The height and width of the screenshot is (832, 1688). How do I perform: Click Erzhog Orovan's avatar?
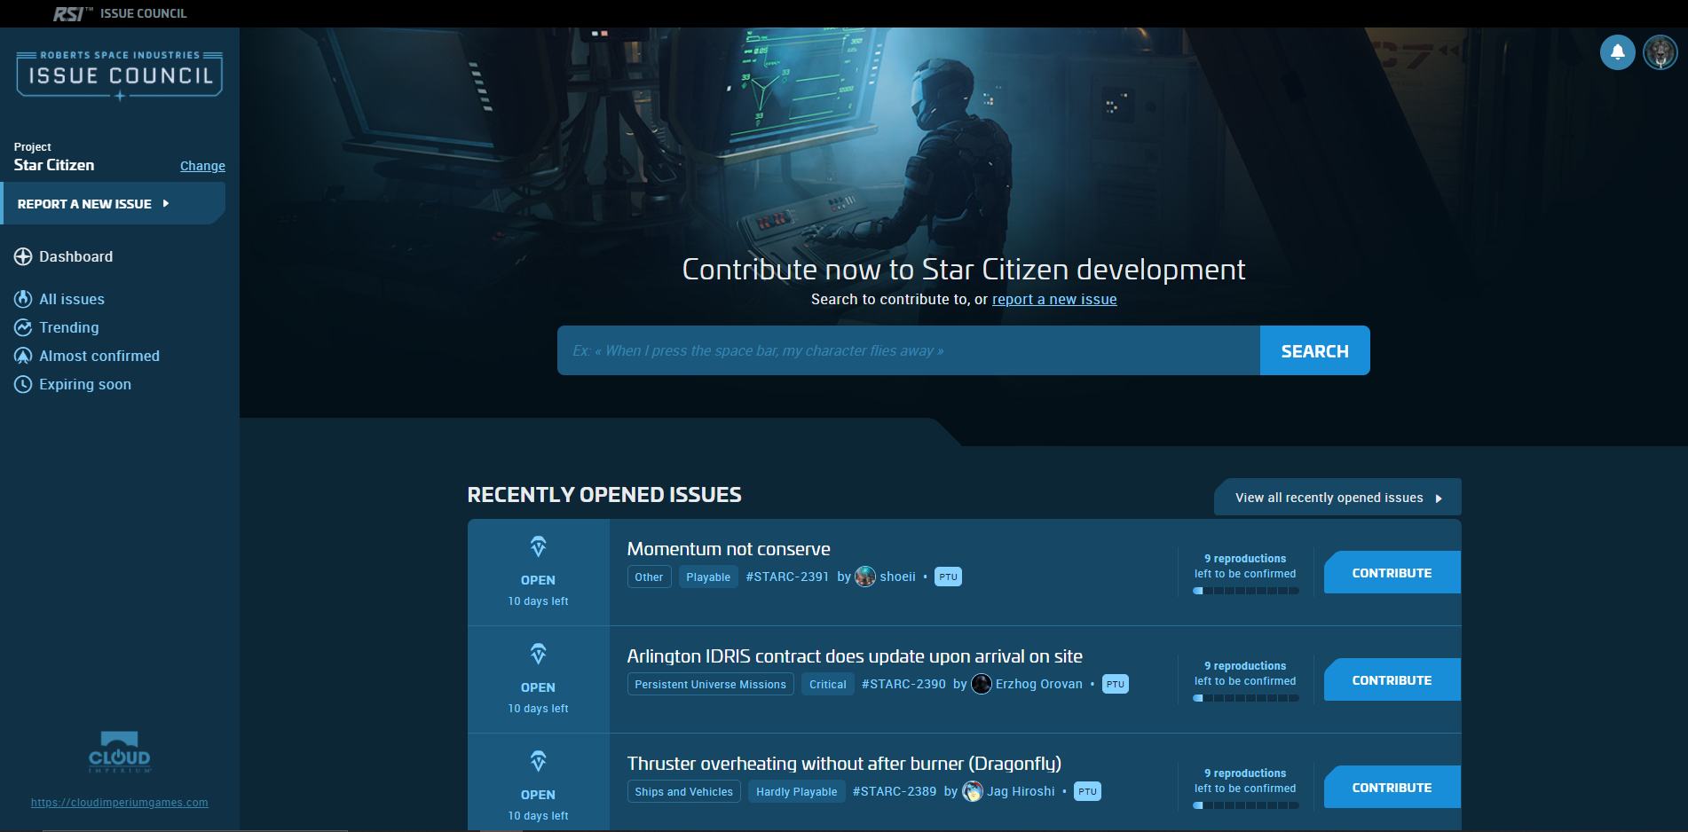pyautogui.click(x=982, y=684)
